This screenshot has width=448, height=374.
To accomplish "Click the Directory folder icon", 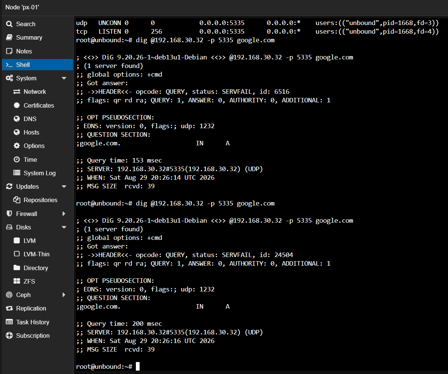I will (17, 268).
